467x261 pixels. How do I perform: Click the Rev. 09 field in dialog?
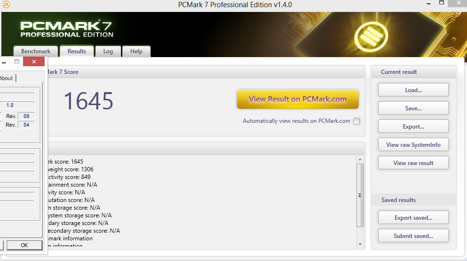point(26,116)
